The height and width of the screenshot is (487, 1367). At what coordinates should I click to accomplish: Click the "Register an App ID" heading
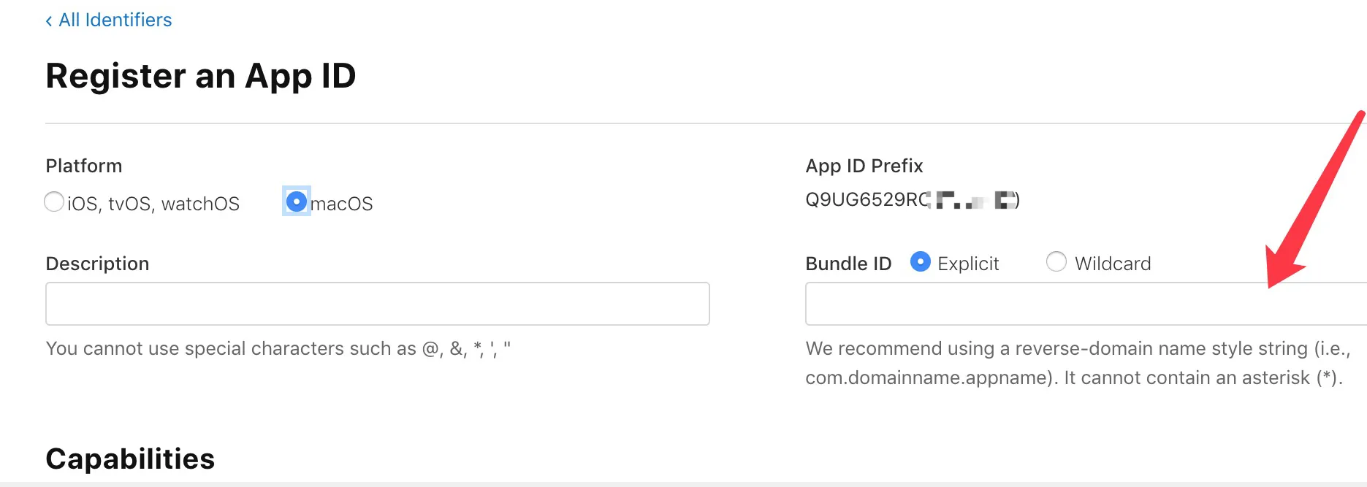tap(201, 76)
